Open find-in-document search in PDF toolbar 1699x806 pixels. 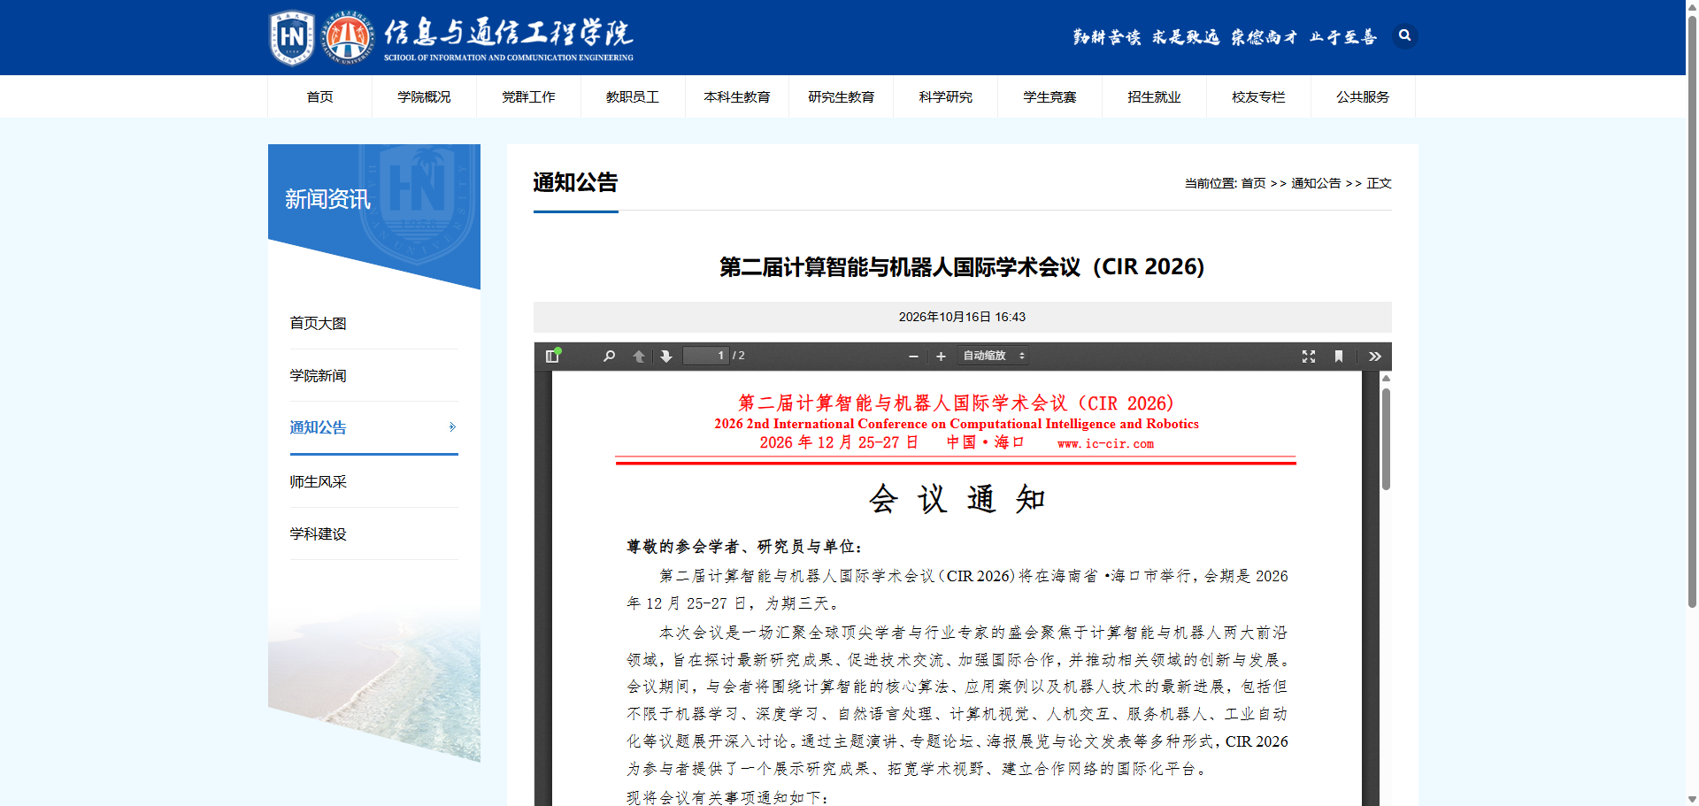(609, 356)
